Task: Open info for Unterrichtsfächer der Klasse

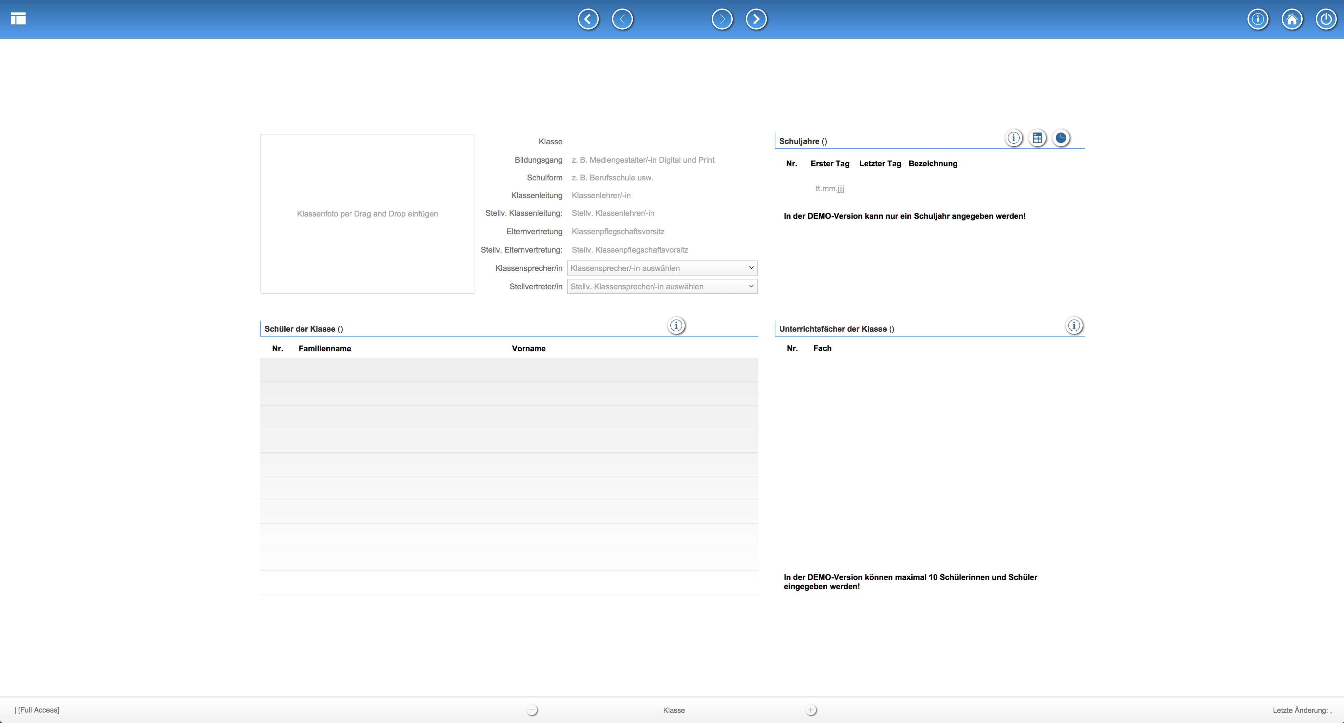Action: (x=1074, y=326)
